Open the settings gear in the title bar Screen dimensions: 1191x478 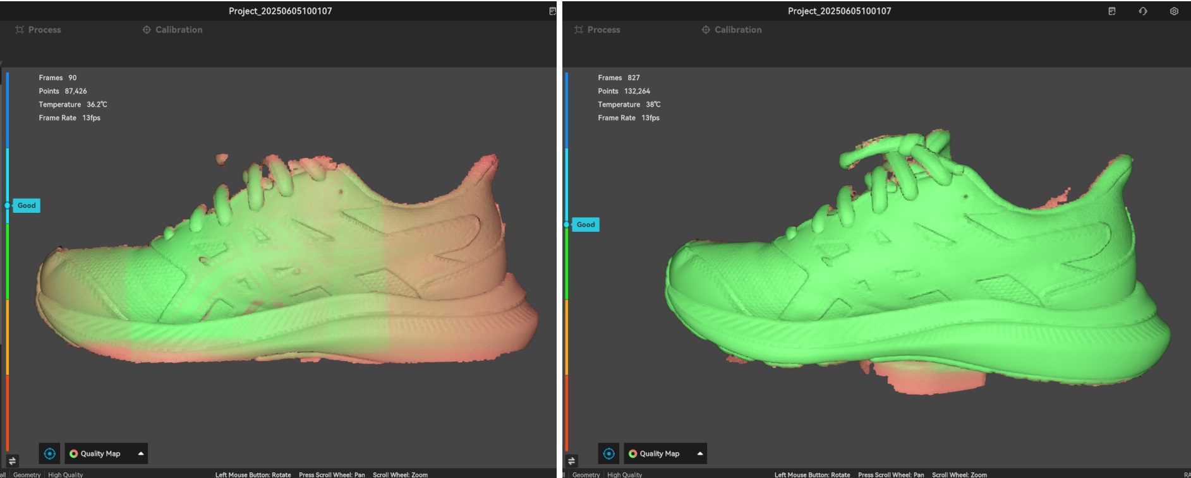pyautogui.click(x=1173, y=11)
